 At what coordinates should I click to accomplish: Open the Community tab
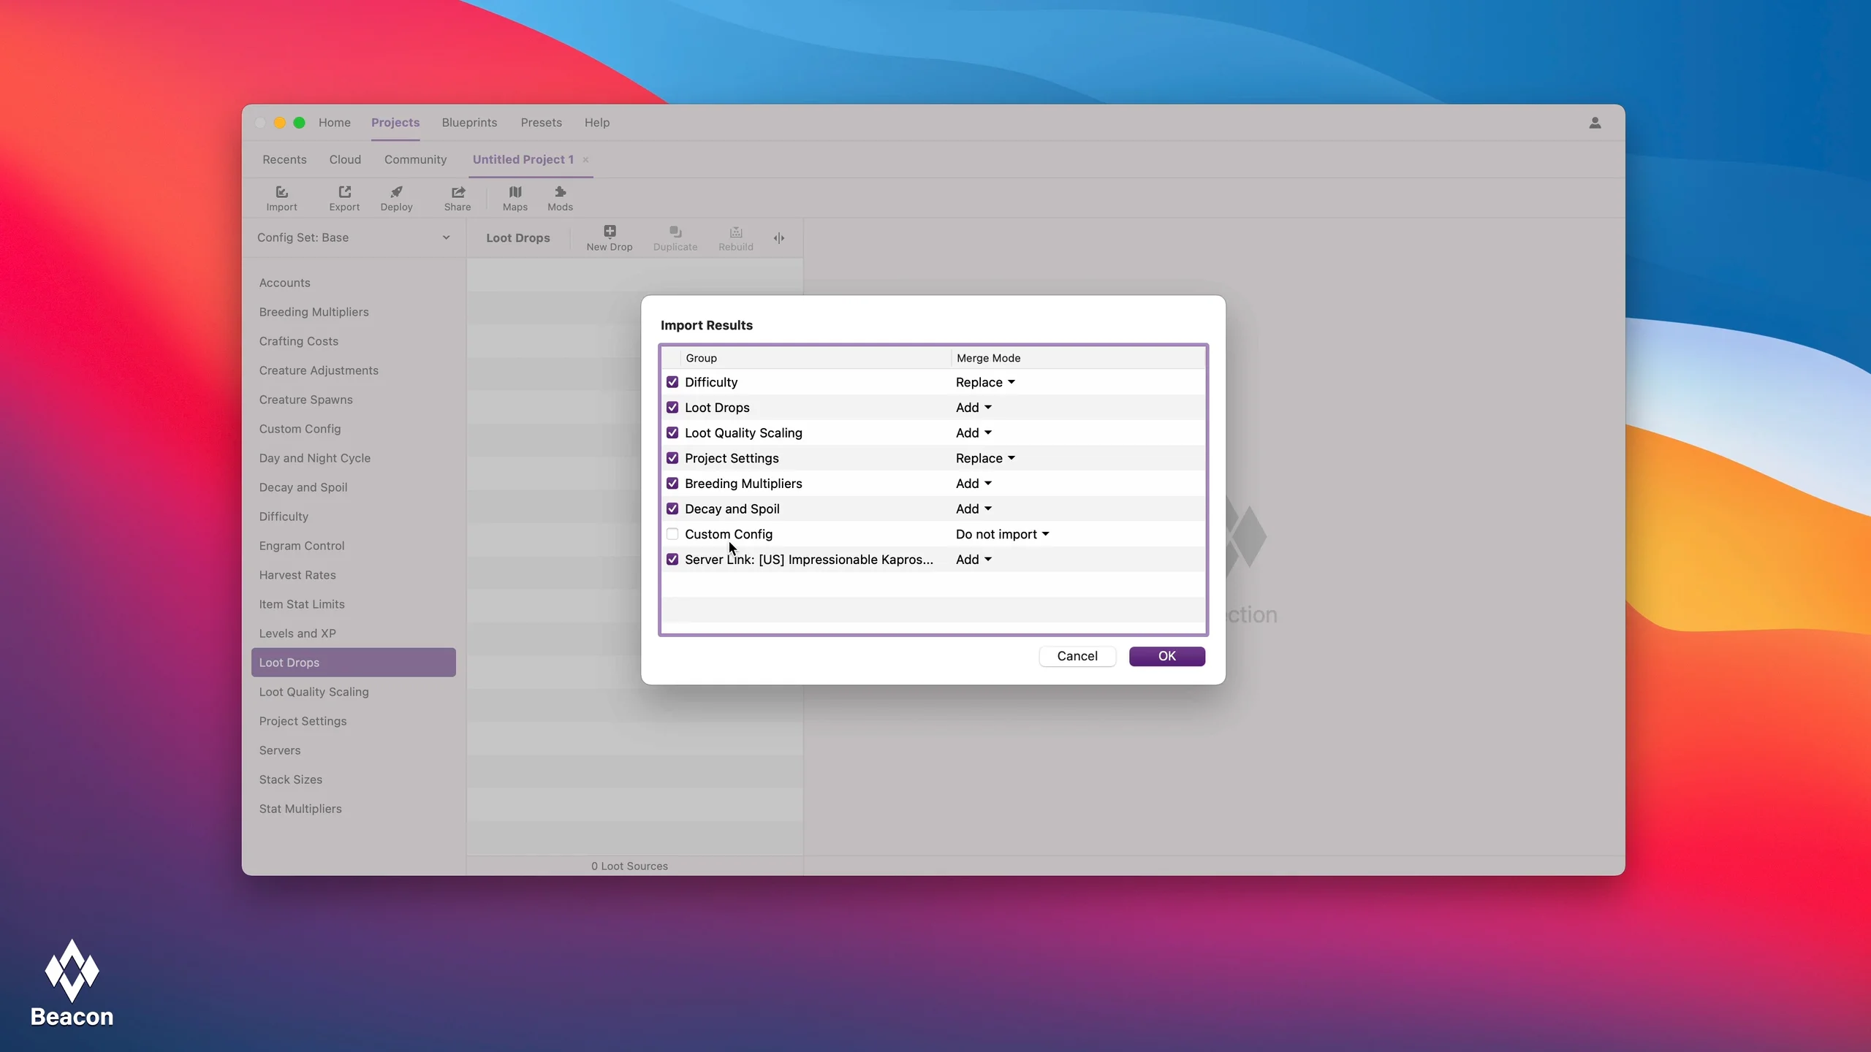[x=415, y=159]
